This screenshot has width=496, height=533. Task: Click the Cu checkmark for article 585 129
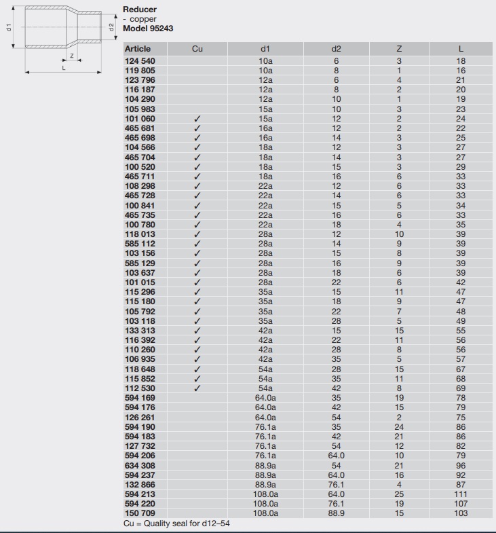(x=197, y=263)
